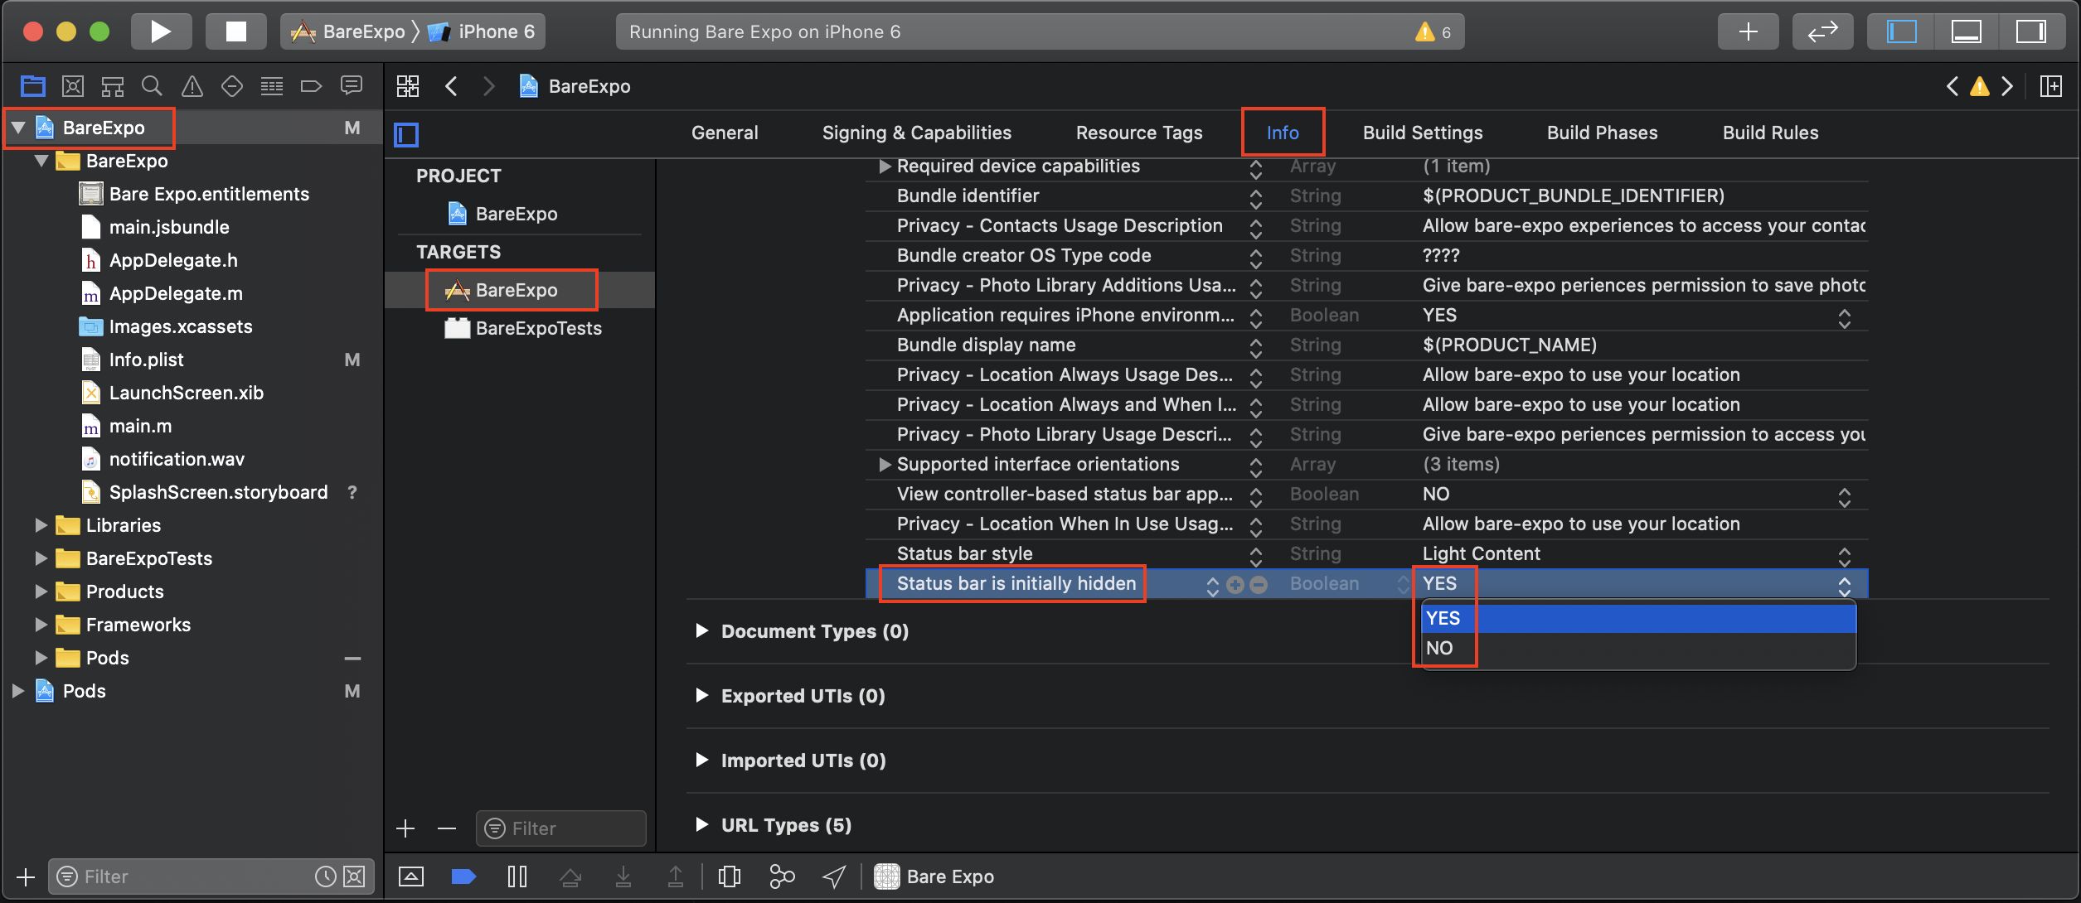
Task: Open the Source Control navigator icon
Action: [x=73, y=86]
